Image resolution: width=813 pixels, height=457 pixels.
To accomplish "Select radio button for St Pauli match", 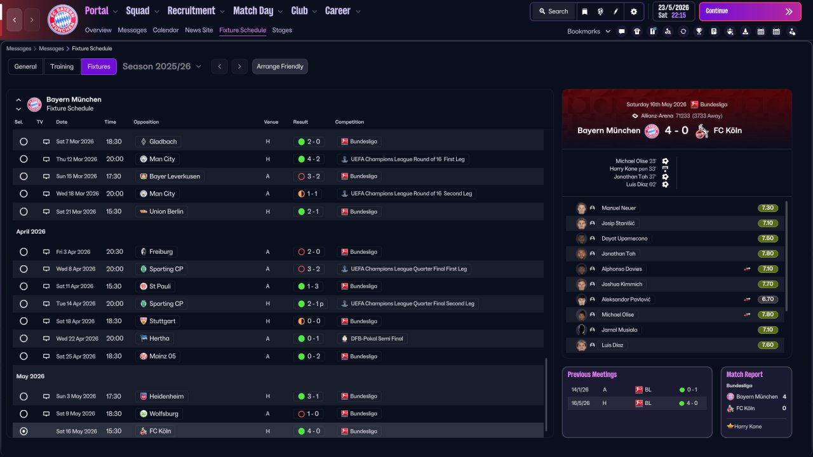I will [x=24, y=286].
